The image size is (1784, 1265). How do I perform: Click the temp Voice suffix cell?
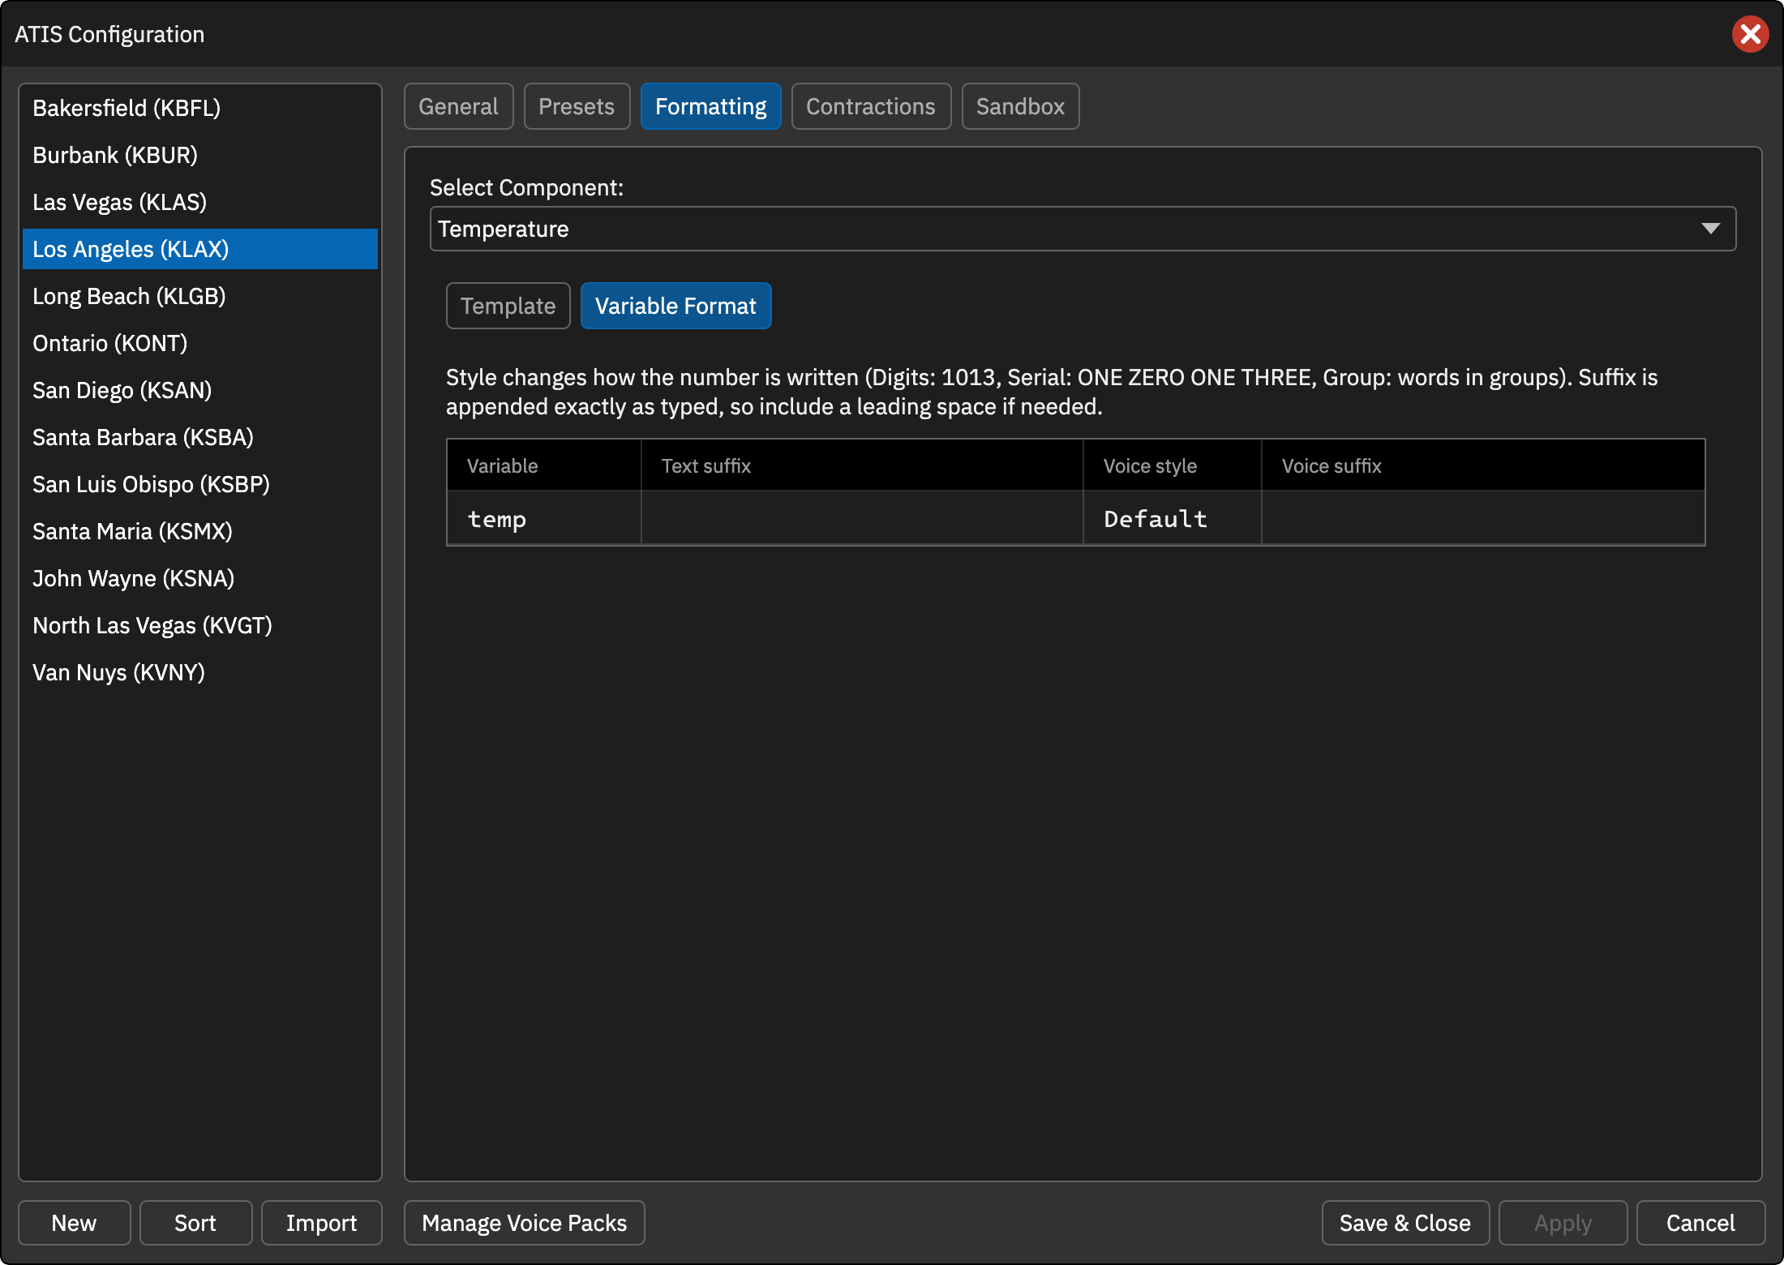coord(1483,518)
